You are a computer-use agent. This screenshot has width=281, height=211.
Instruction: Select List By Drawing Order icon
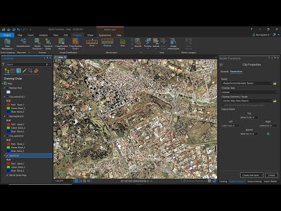tap(7, 71)
